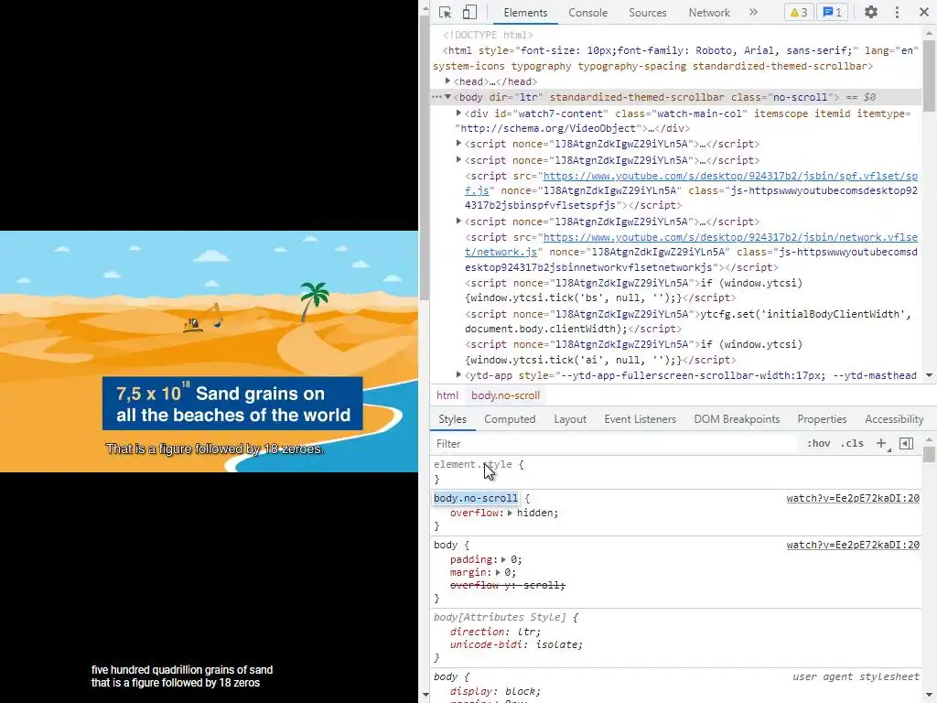Show more DevTools tabs chevron
The image size is (937, 703).
click(x=754, y=13)
